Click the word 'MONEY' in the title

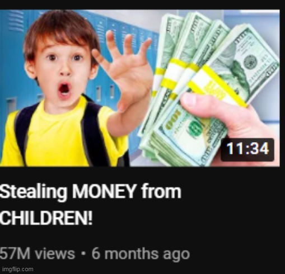coord(104,192)
